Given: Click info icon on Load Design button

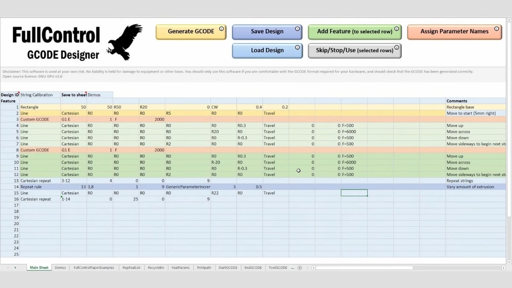Looking at the screenshot, I should 297,47.
